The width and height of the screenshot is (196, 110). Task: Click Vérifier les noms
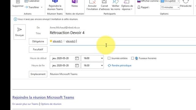tap(115, 5)
